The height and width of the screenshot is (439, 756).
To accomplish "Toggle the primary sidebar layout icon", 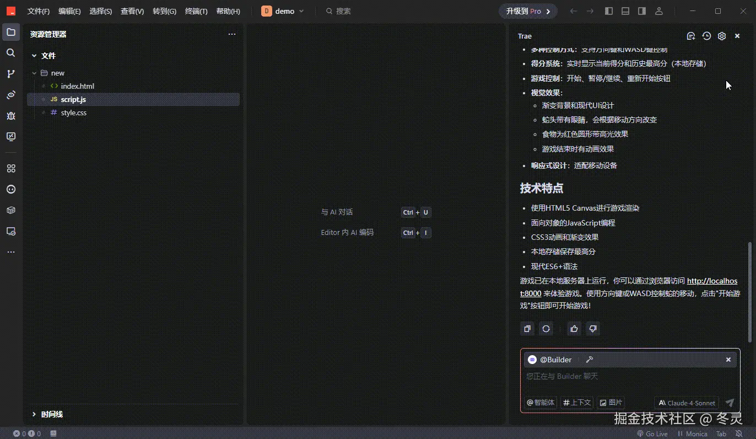I will coord(609,11).
